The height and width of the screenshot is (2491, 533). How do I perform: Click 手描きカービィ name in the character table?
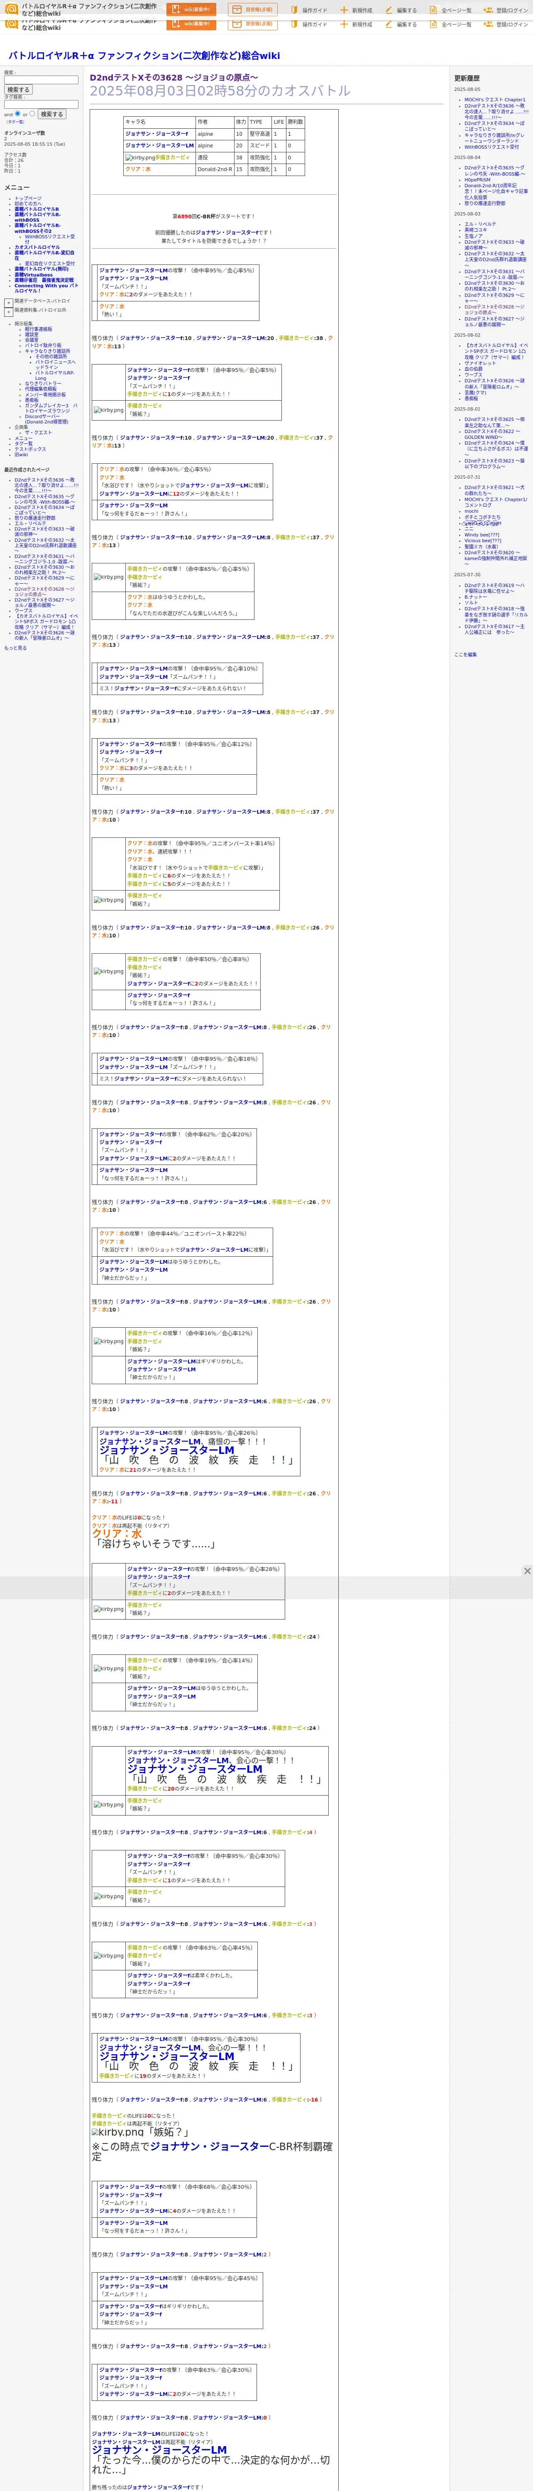[173, 158]
